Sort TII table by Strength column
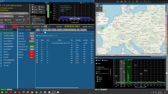 tap(78, 40)
